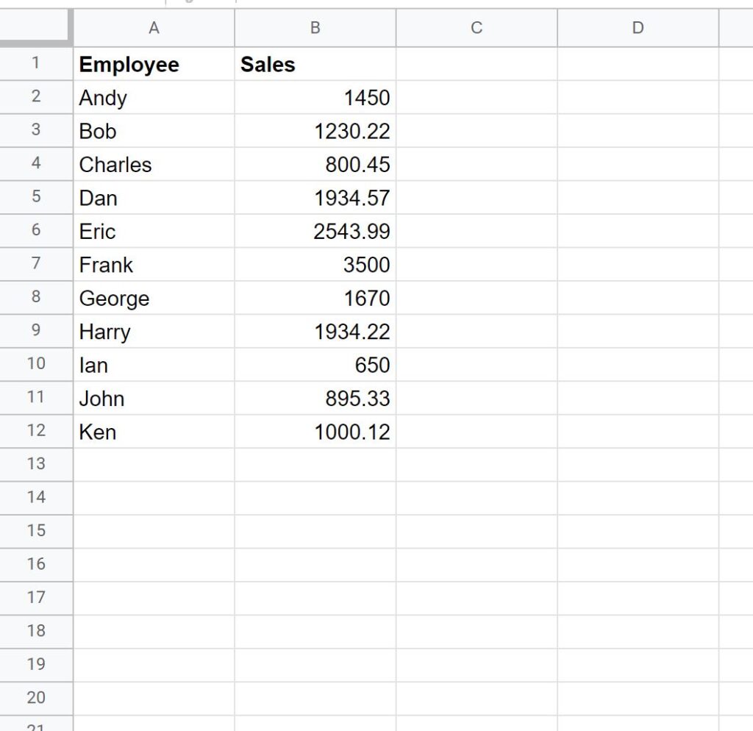Click the Employee header cell

[154, 65]
